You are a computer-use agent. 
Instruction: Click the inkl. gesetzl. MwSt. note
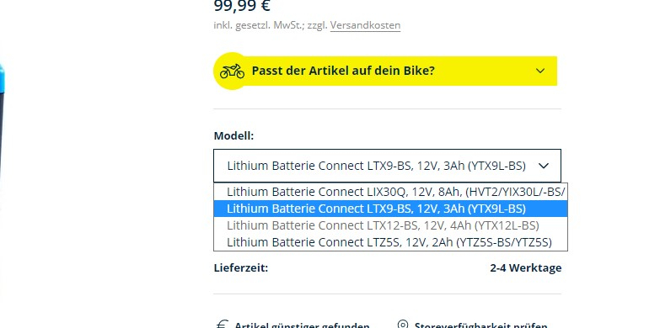(260, 25)
